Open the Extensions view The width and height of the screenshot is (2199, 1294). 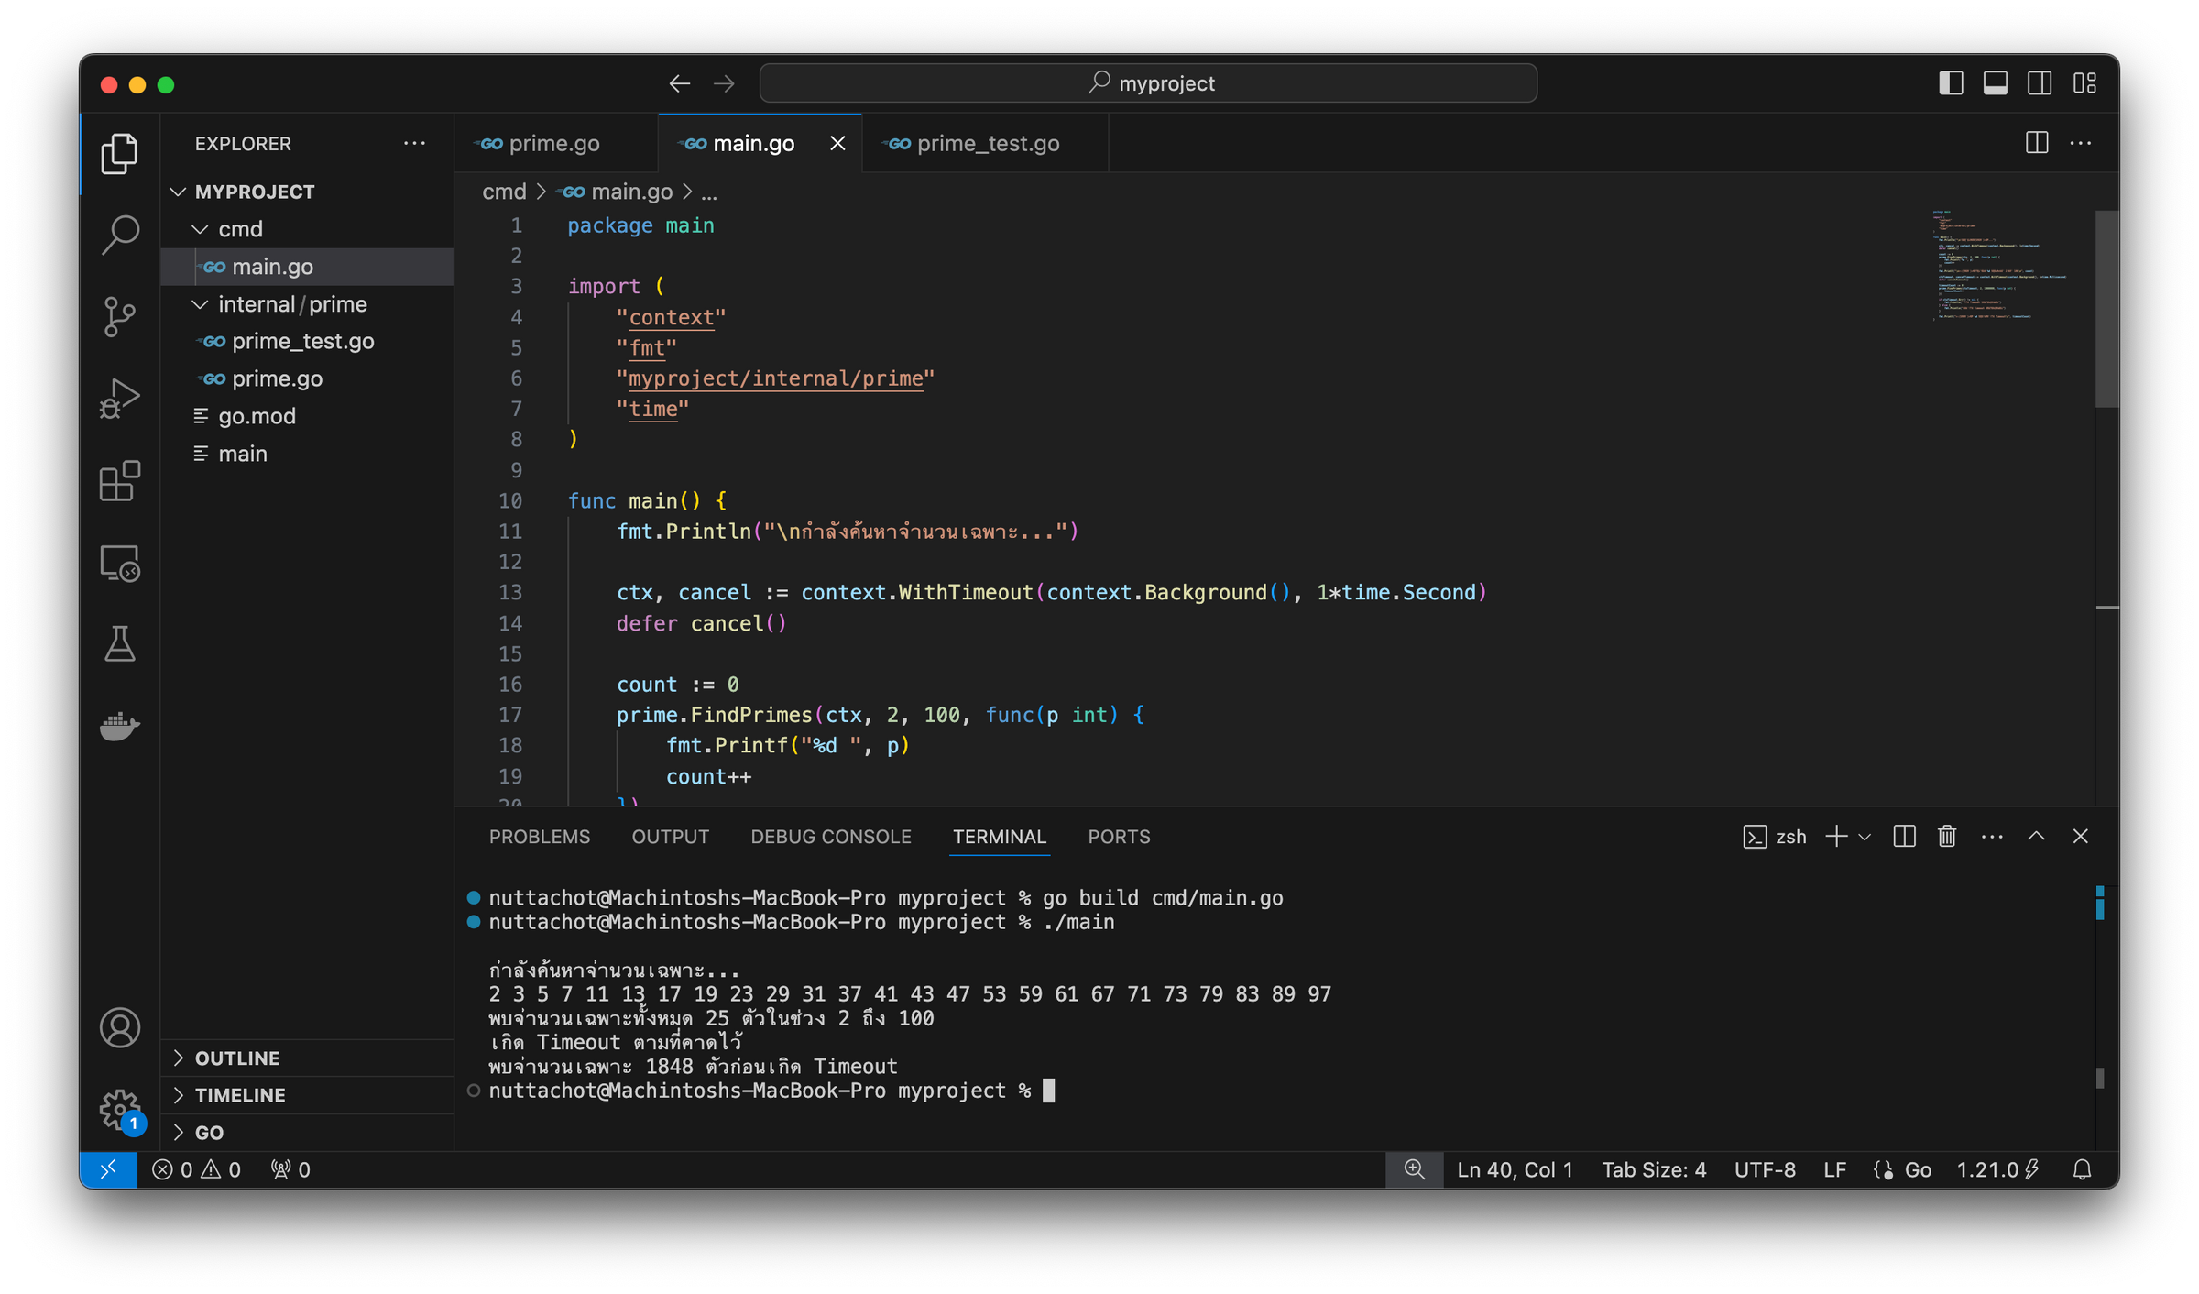tap(119, 481)
